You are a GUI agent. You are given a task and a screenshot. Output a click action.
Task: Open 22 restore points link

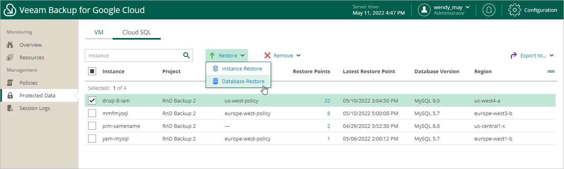click(327, 101)
